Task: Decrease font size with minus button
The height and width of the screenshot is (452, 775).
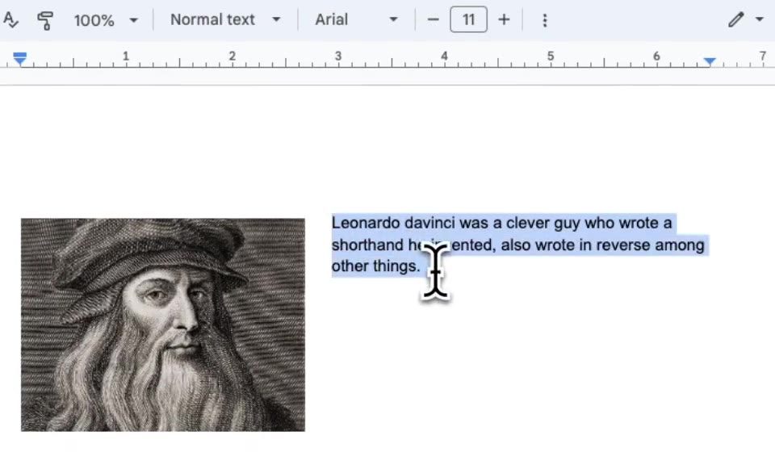Action: pyautogui.click(x=433, y=19)
